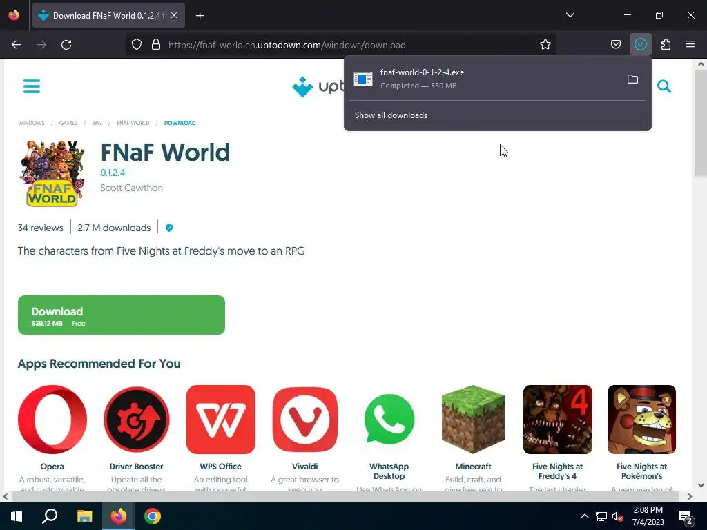Click the scroll down arrow

tap(701, 485)
